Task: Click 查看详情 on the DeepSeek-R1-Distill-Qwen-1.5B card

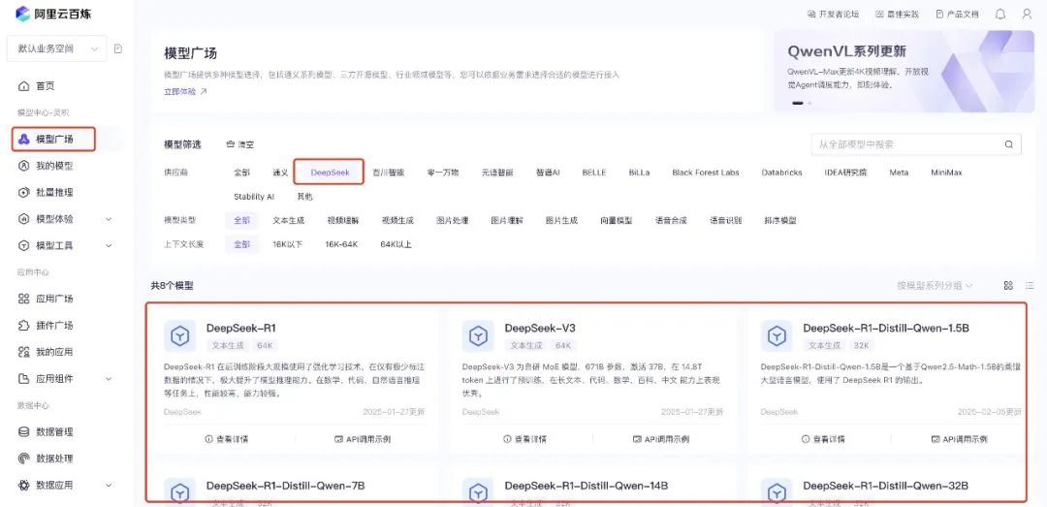Action: coord(823,439)
